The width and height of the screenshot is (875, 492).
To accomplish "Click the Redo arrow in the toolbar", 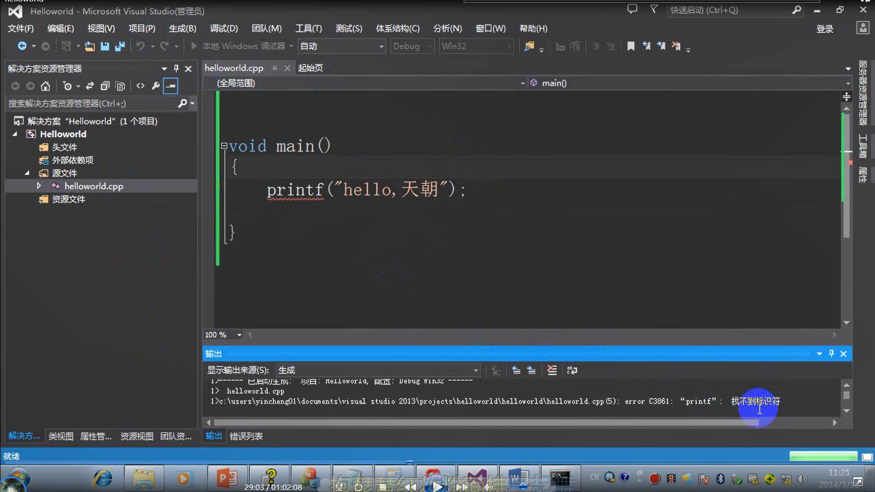I will [x=164, y=46].
